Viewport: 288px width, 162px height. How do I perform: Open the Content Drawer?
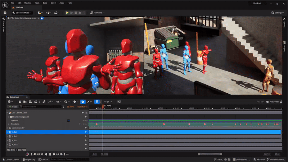pos(11,159)
